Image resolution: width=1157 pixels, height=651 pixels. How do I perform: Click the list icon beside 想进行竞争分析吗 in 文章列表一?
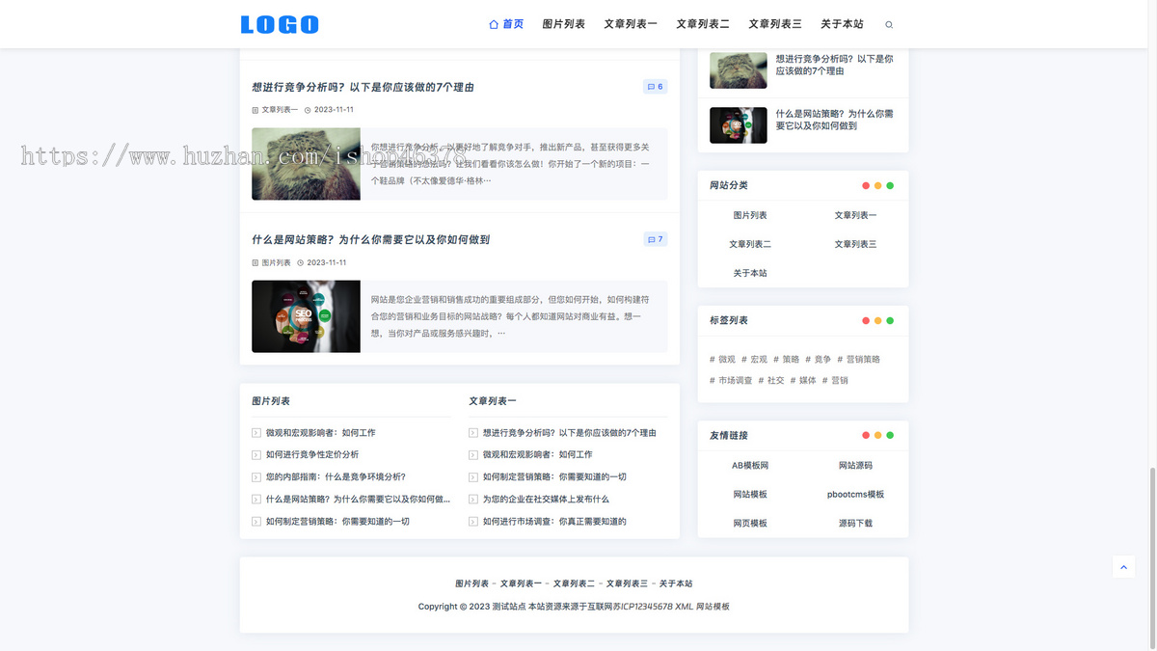pyautogui.click(x=473, y=433)
